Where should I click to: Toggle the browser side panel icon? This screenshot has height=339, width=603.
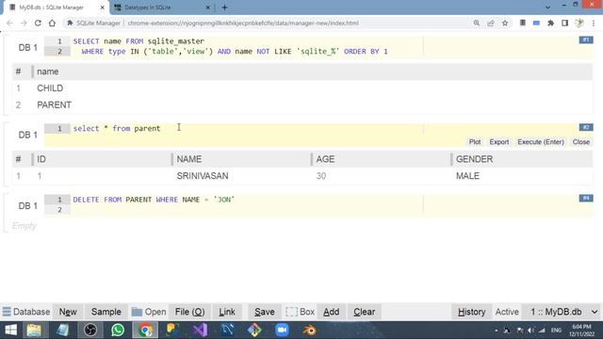564,23
